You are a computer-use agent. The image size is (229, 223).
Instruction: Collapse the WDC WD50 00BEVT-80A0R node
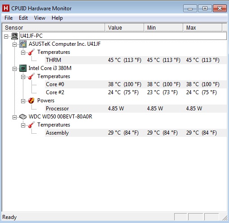click(x=14, y=117)
